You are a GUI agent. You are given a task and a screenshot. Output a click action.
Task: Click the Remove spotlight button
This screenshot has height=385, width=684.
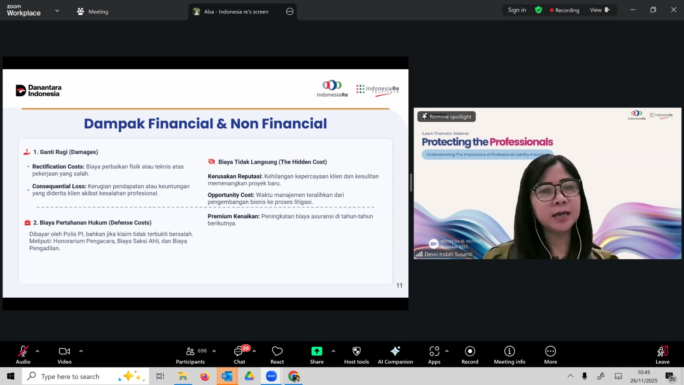click(x=447, y=116)
